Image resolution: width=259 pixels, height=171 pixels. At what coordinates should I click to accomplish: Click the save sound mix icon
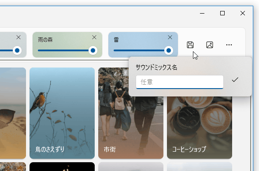pyautogui.click(x=190, y=45)
